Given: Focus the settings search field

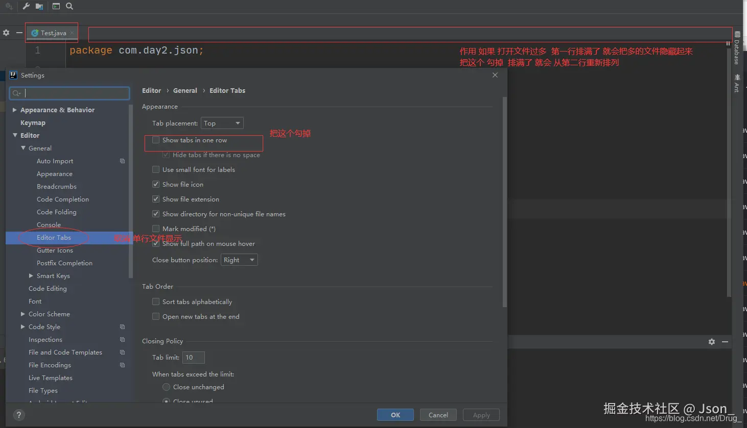Looking at the screenshot, I should pyautogui.click(x=69, y=93).
